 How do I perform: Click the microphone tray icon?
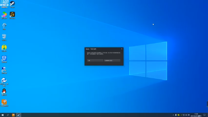click(x=176, y=115)
